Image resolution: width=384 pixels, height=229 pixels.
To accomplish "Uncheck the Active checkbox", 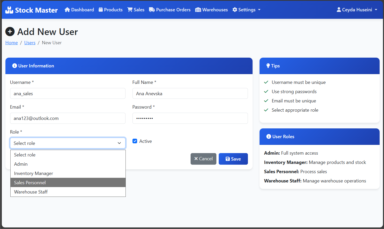I will coord(135,141).
